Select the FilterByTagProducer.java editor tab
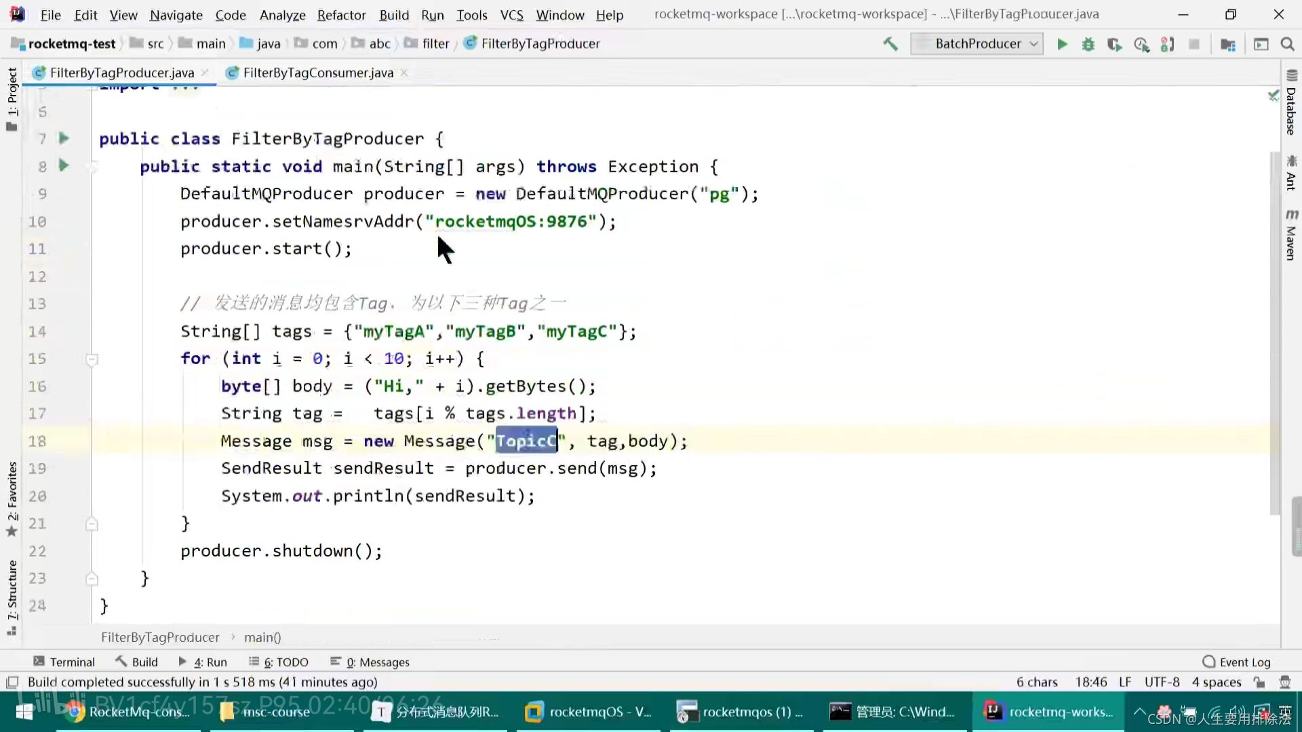Viewport: 1302px width, 732px height. (x=122, y=73)
